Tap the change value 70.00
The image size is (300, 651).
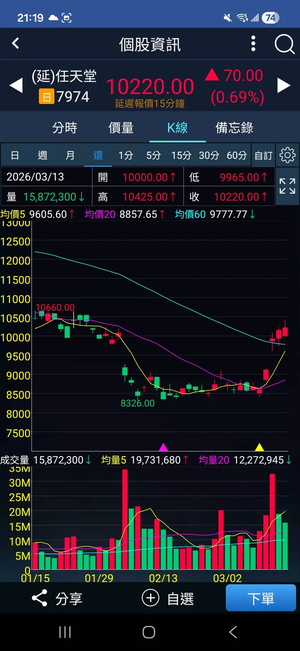coord(243,76)
